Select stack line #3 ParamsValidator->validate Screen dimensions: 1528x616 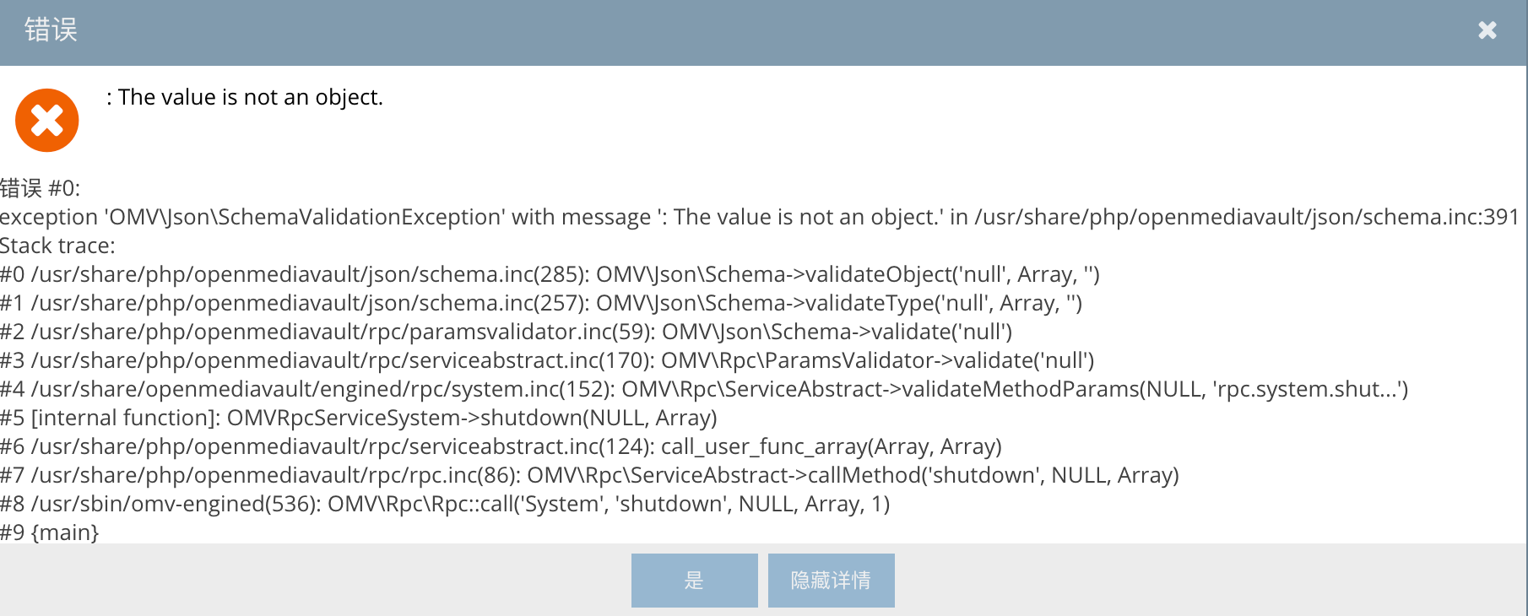pyautogui.click(x=547, y=360)
